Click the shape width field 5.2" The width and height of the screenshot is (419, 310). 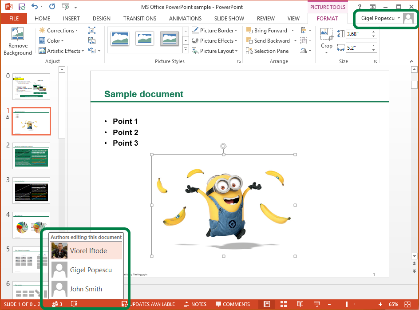pos(358,48)
